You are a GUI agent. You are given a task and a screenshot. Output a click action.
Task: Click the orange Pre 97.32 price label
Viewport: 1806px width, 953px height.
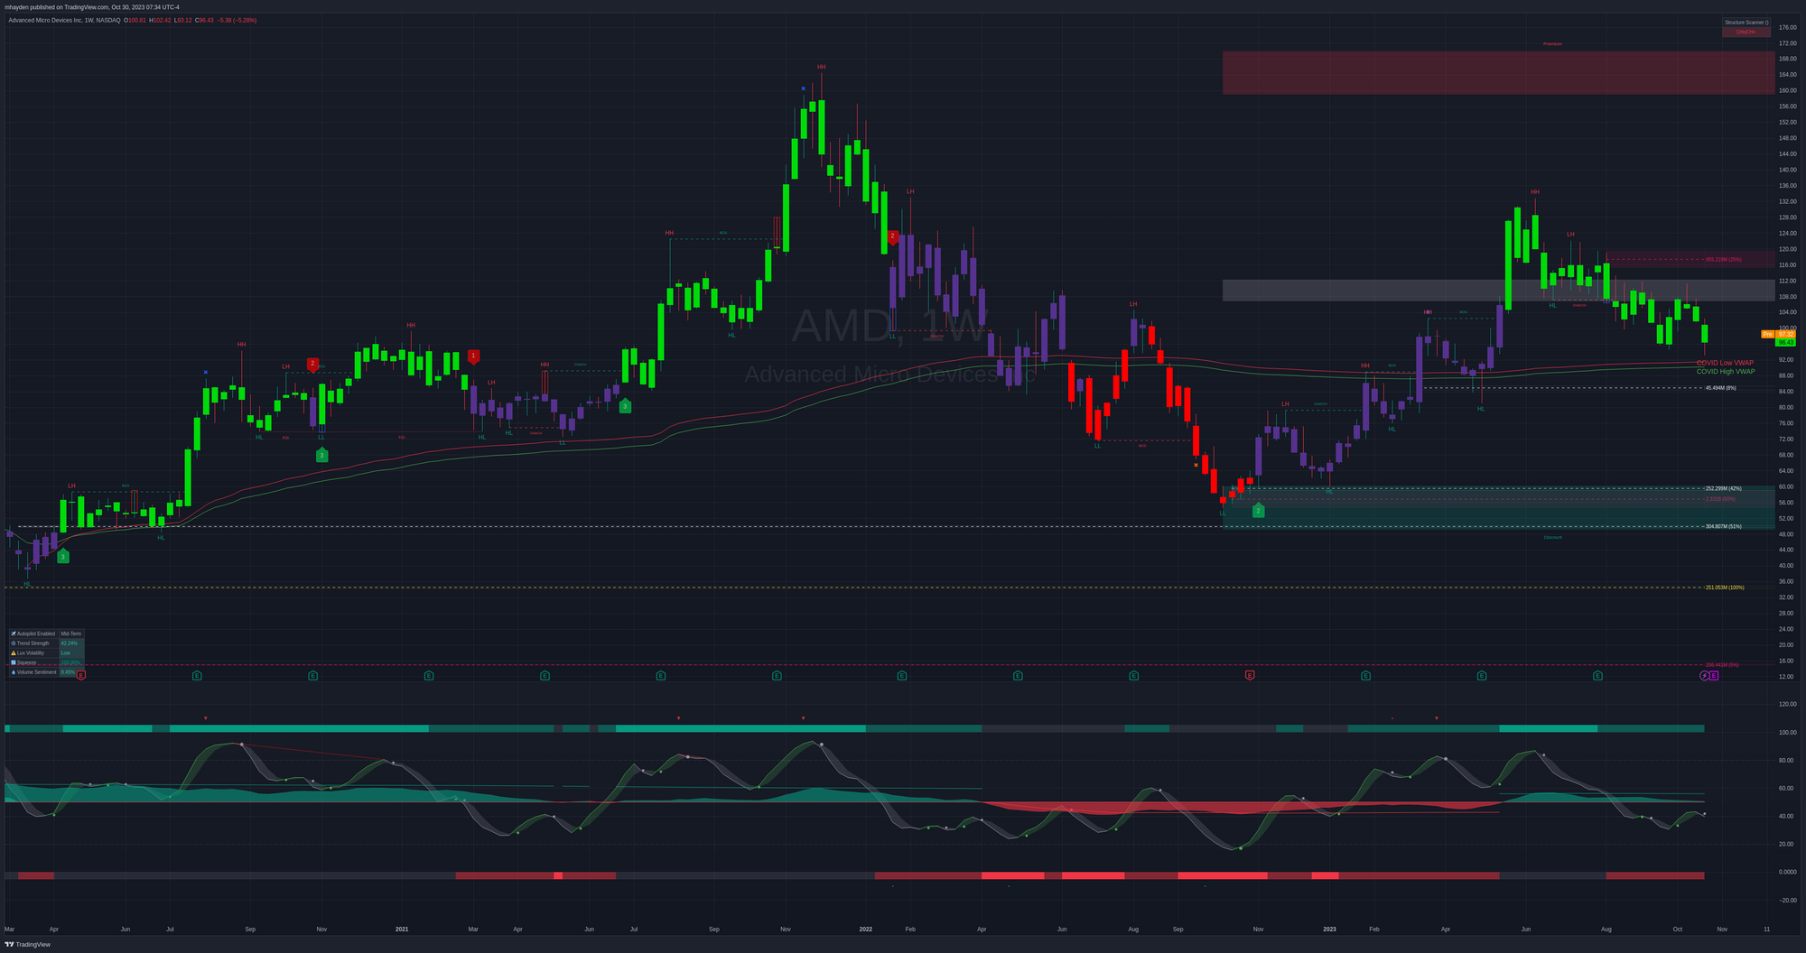tap(1778, 334)
